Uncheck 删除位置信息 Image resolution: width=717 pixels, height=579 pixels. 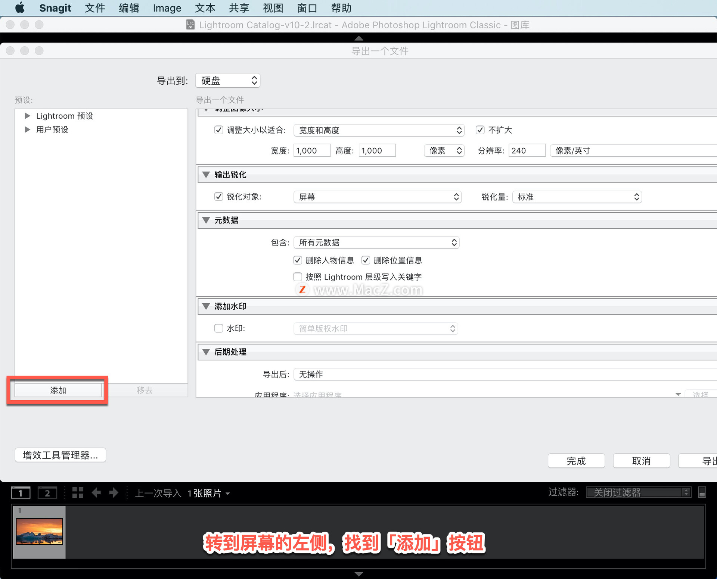[x=366, y=260]
